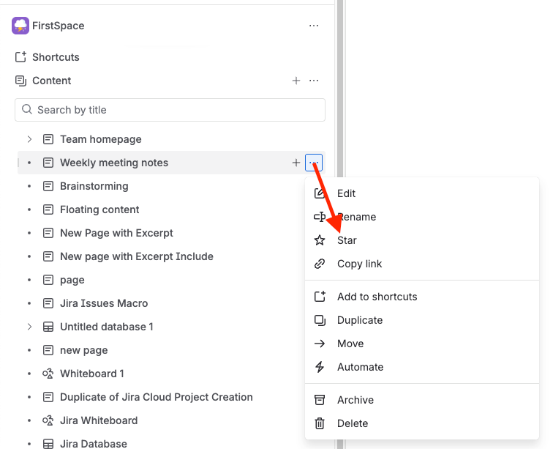Click the lightning bolt Automate icon
The width and height of the screenshot is (553, 449).
[x=320, y=367]
